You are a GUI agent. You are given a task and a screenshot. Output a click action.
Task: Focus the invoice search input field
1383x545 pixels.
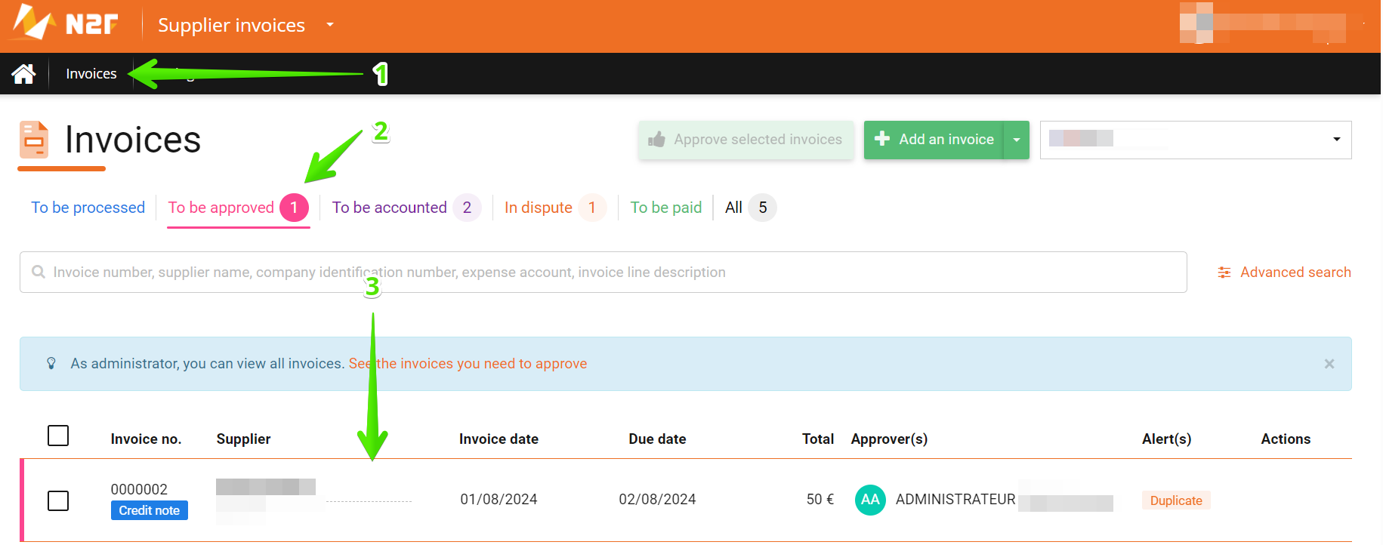point(603,272)
